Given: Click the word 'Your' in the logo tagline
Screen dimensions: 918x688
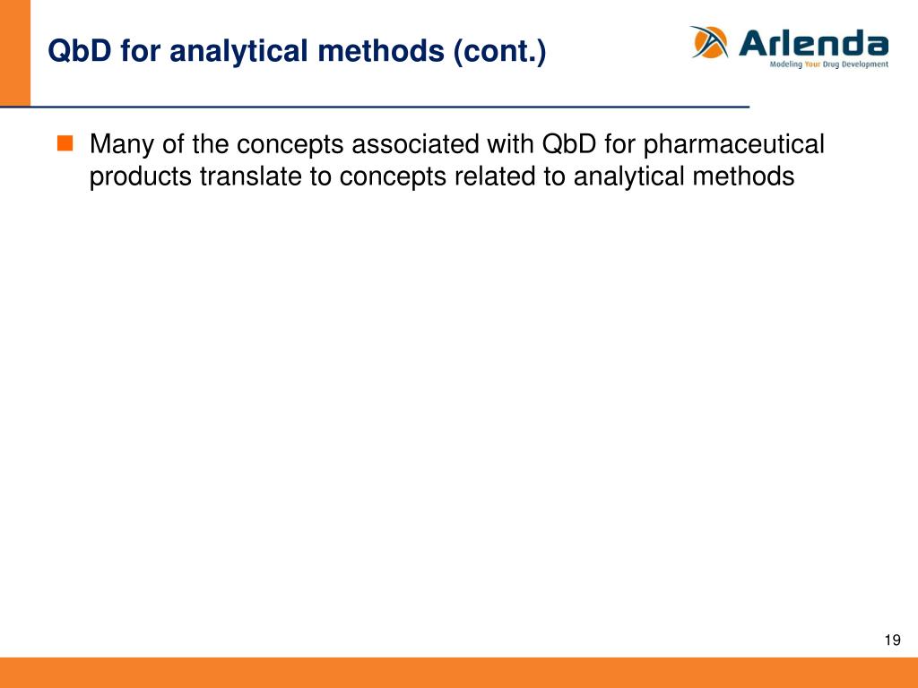Looking at the screenshot, I should [x=812, y=64].
